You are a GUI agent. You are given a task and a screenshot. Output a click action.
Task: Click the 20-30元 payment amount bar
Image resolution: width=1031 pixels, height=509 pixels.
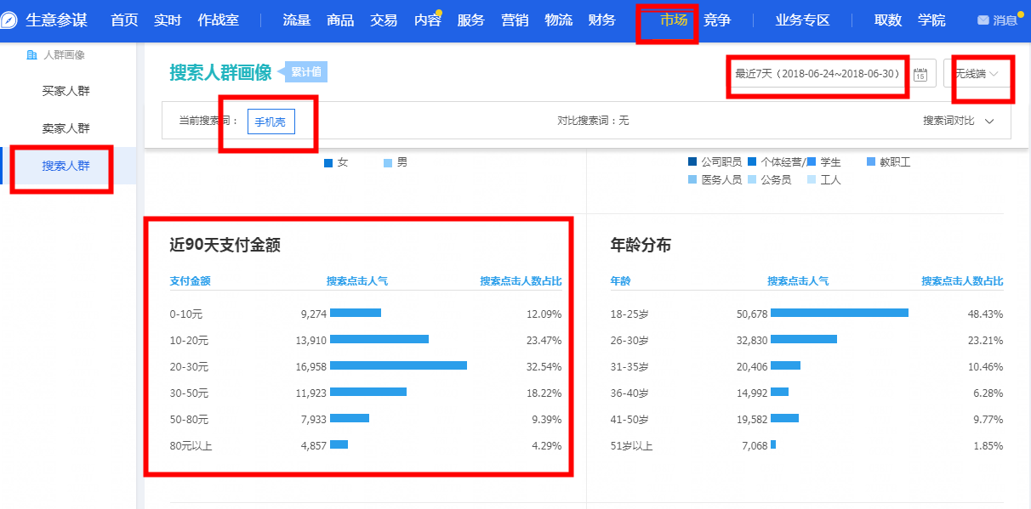point(398,365)
